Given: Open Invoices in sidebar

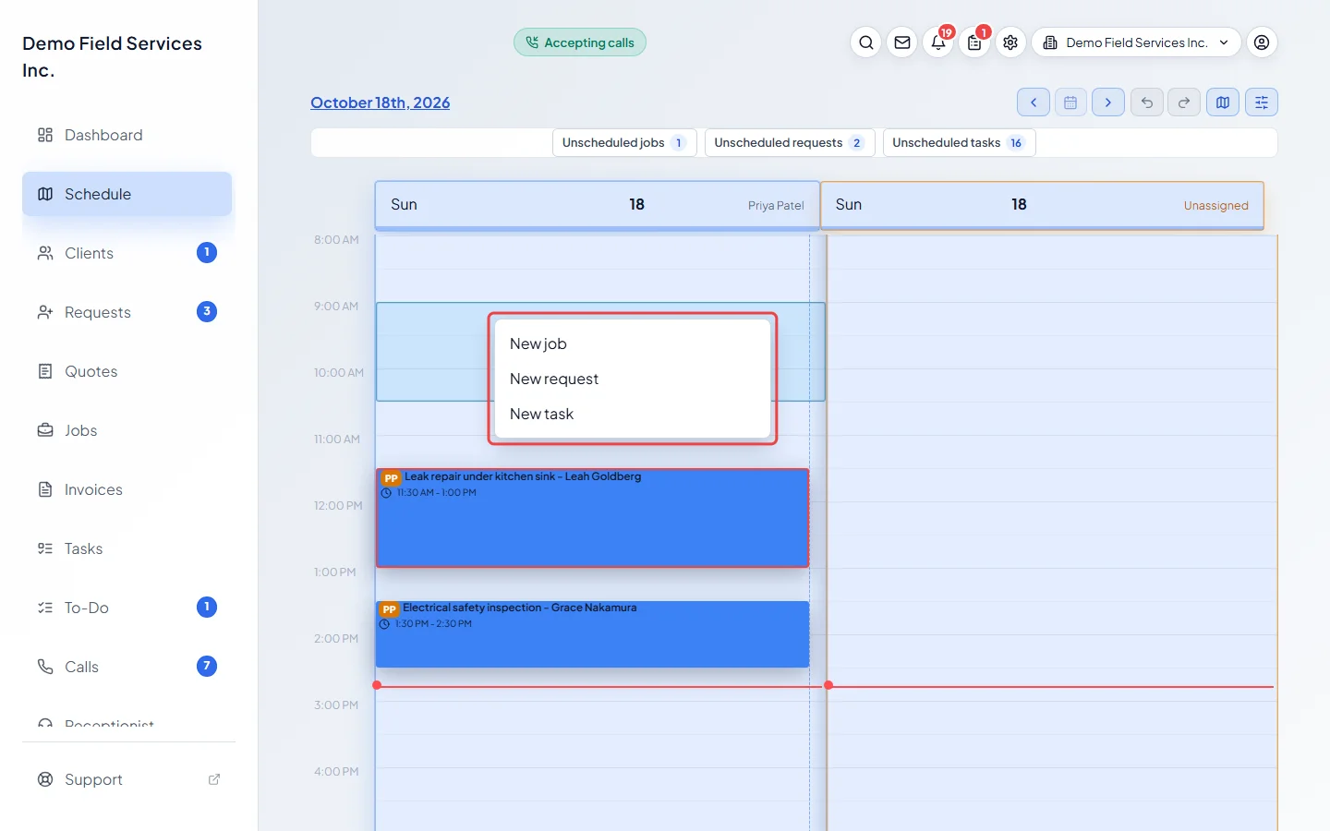Looking at the screenshot, I should pyautogui.click(x=127, y=489).
